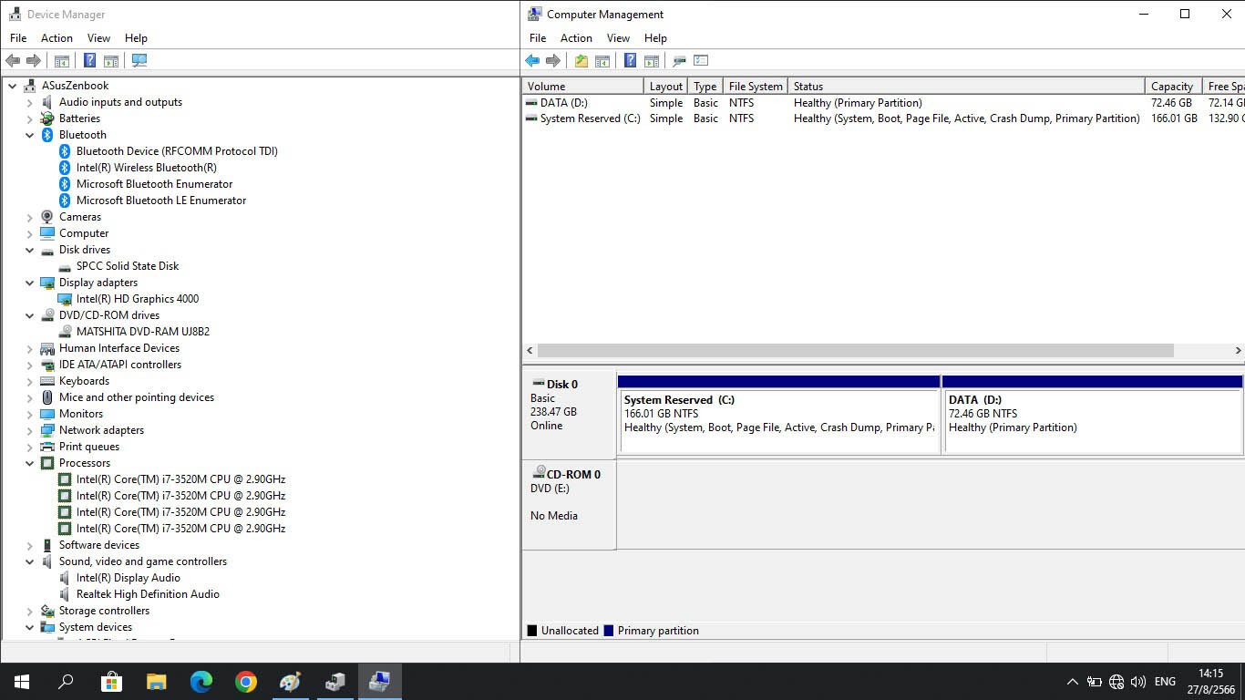
Task: Open View menu in Device Manager
Action: [98, 38]
